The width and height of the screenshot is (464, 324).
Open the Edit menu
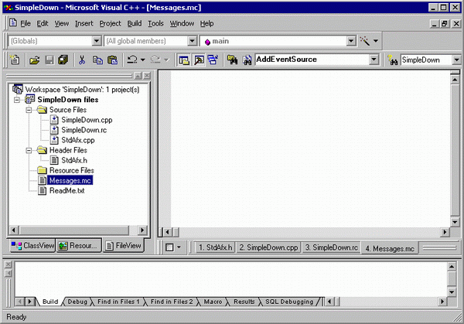click(43, 23)
